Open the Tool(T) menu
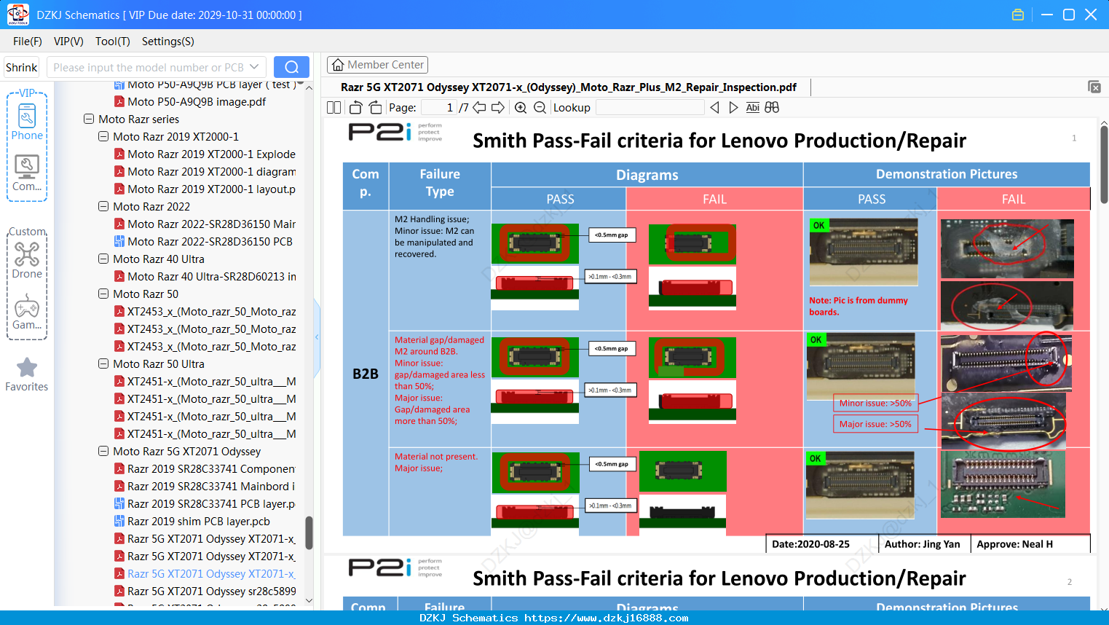The height and width of the screenshot is (625, 1109). point(113,42)
